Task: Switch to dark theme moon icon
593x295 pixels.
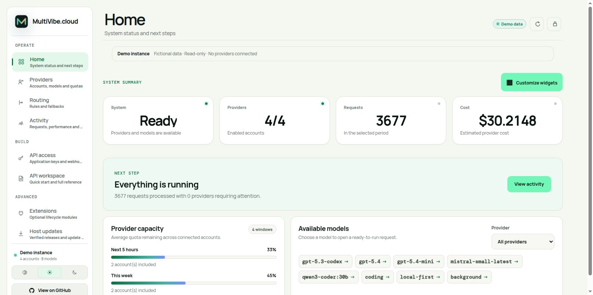Action: [74, 272]
